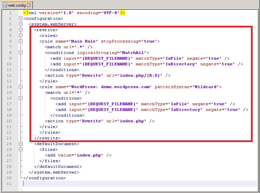The width and height of the screenshot is (260, 193).
Task: Click "index.php/{R:0}" url value
Action: (x=140, y=75)
